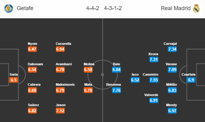Click the Getafe club crest icon
Viewport: 205px width, 122px height.
9,8
